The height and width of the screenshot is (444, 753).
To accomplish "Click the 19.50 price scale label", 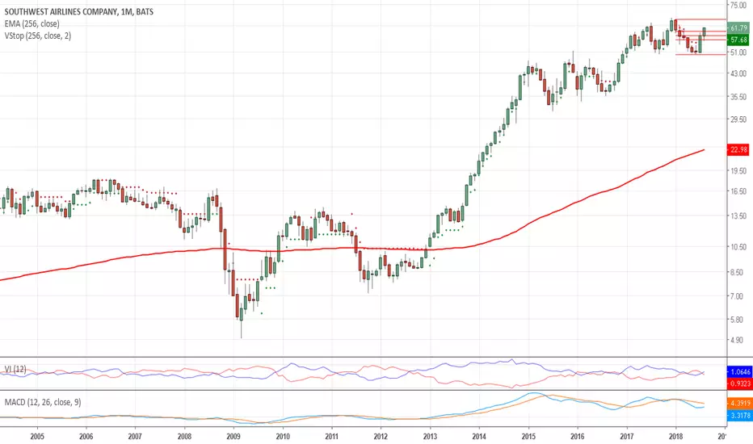I will 738,170.
